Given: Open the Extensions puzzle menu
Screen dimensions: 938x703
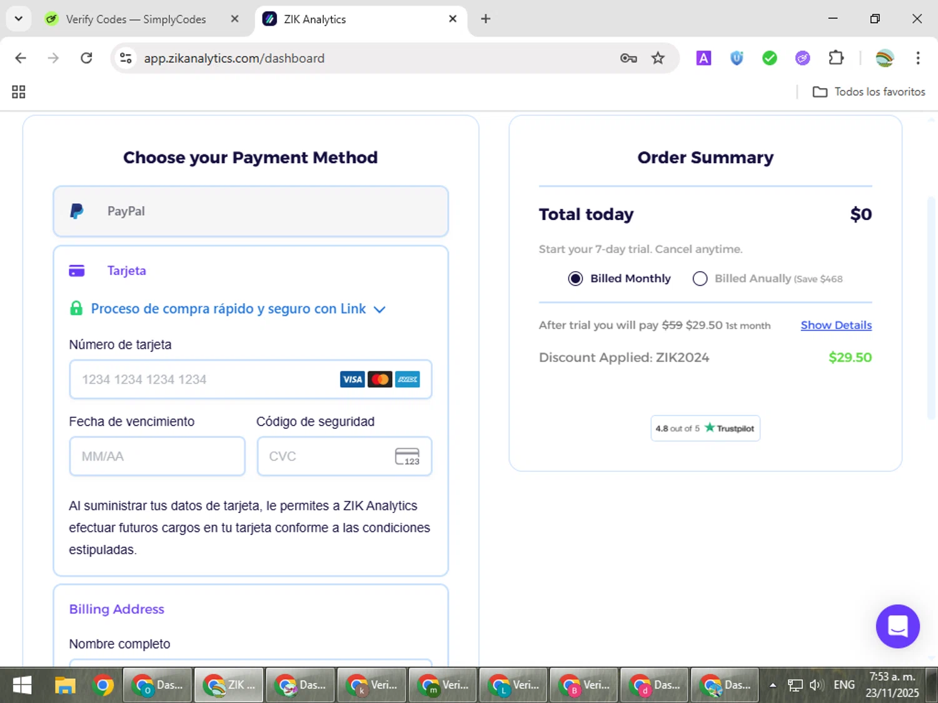Looking at the screenshot, I should pyautogui.click(x=836, y=58).
